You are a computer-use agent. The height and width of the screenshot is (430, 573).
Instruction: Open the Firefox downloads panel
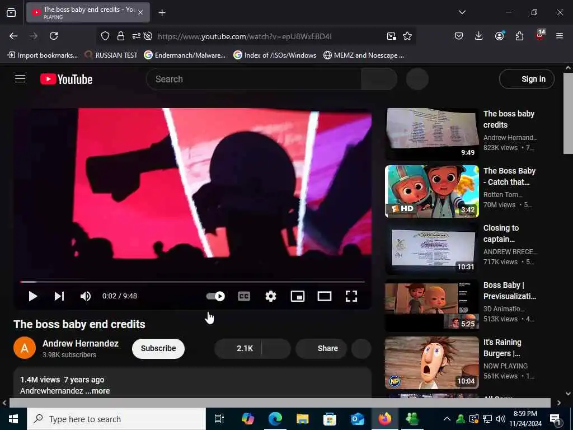pos(479,36)
